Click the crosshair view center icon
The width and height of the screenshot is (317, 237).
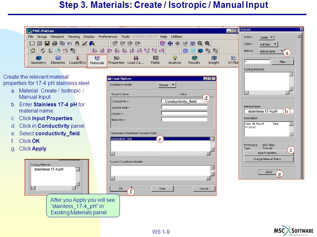click(x=178, y=43)
